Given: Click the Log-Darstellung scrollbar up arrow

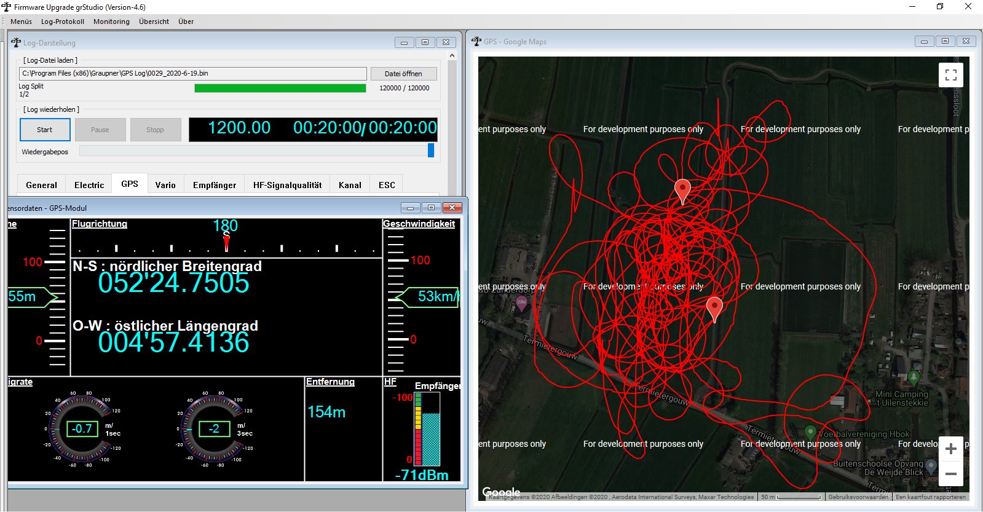Looking at the screenshot, I should (x=452, y=55).
